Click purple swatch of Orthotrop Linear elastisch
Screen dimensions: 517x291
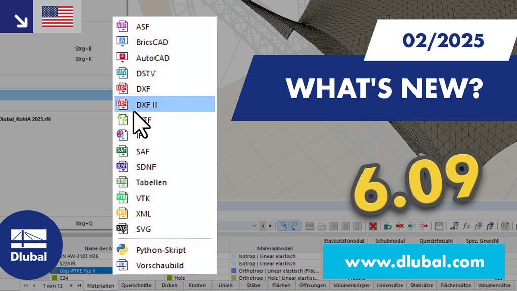234,271
